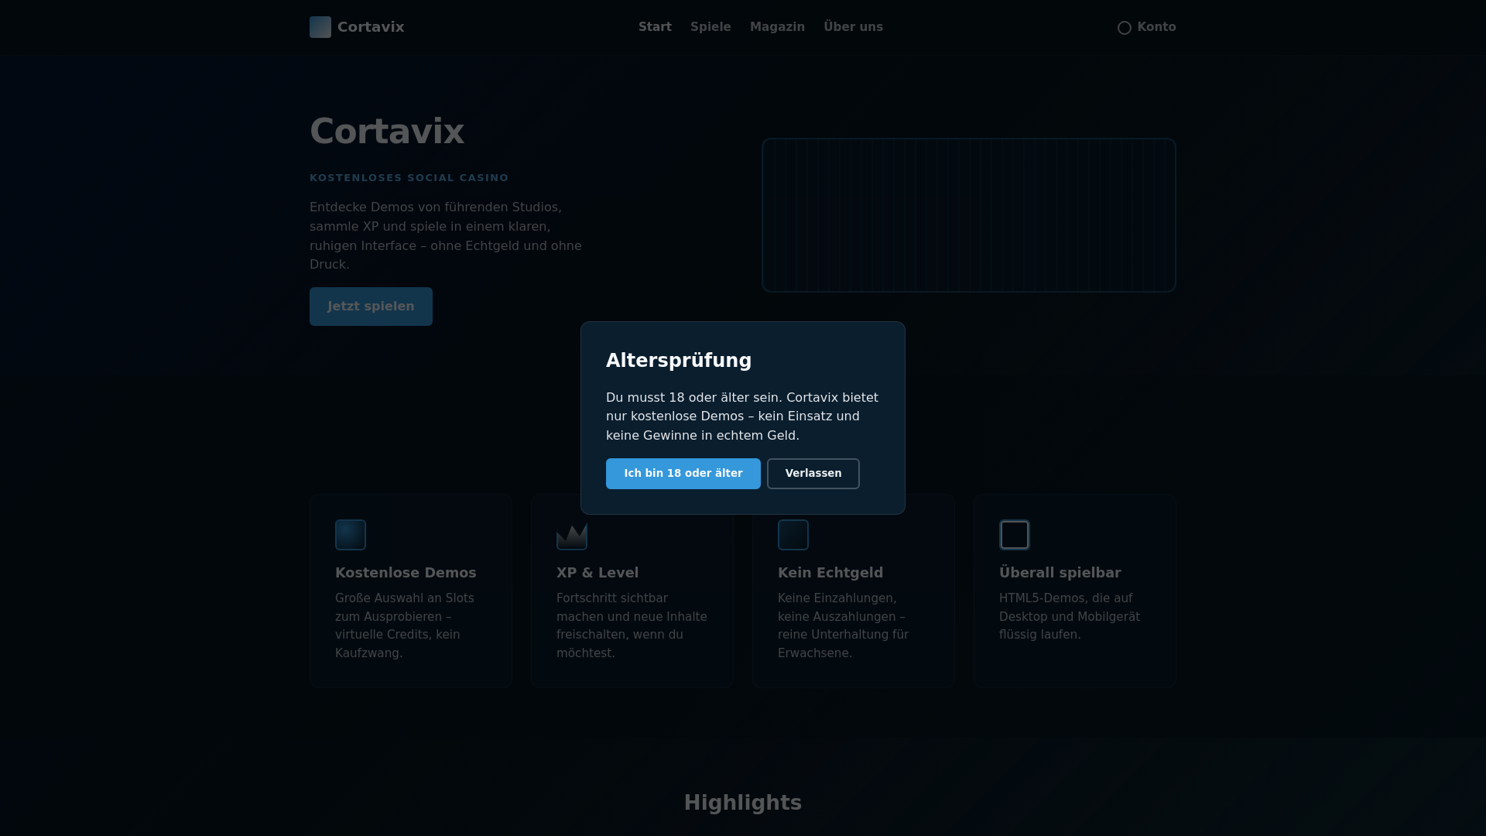The image size is (1486, 836).
Task: Confirm "Ich bin 18 oder älter" button
Action: [683, 473]
